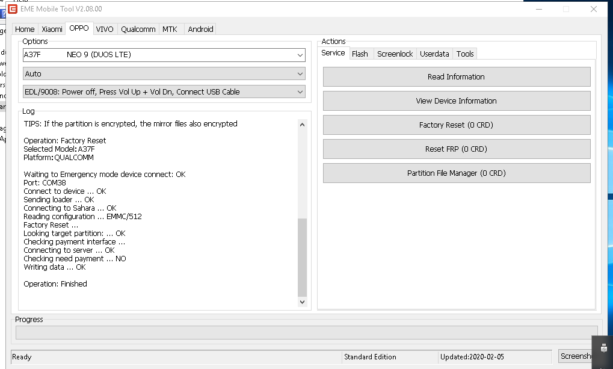
Task: Click the Factory Reset (0 CRD) button
Action: (x=457, y=125)
